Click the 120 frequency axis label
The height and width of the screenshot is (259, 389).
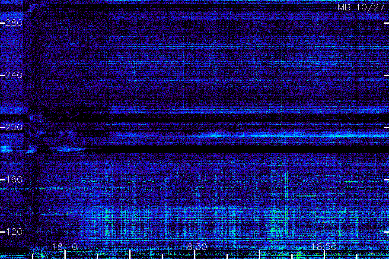coord(14,232)
